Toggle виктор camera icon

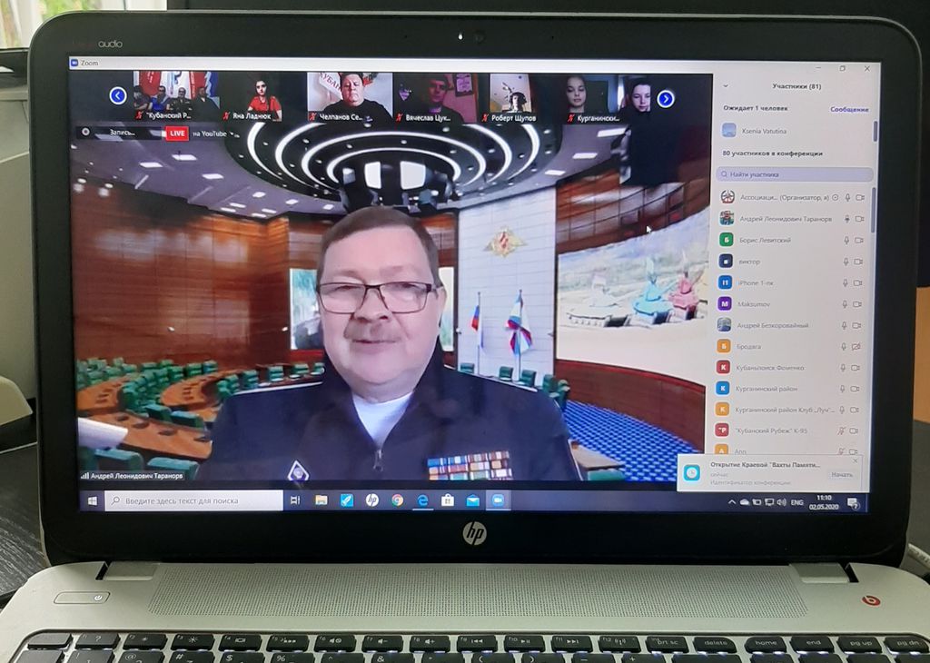(x=858, y=262)
